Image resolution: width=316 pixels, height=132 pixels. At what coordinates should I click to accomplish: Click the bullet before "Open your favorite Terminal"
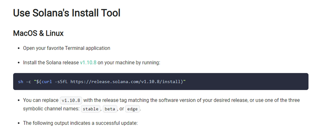click(19, 48)
